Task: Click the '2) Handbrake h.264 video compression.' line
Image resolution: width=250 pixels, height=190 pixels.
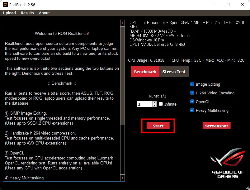Action: tap(40, 133)
